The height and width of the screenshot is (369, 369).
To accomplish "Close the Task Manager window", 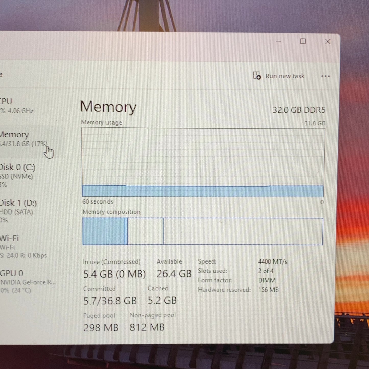I will [x=328, y=41].
